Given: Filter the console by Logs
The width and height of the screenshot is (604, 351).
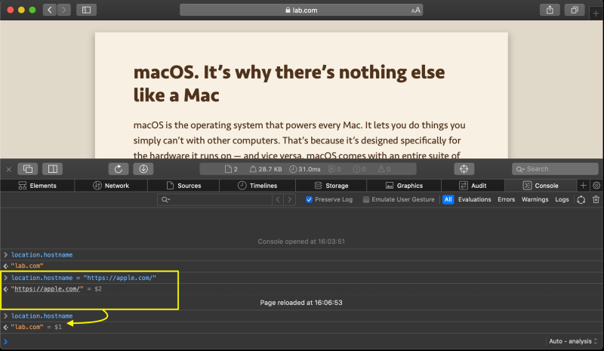Looking at the screenshot, I should (x=562, y=199).
